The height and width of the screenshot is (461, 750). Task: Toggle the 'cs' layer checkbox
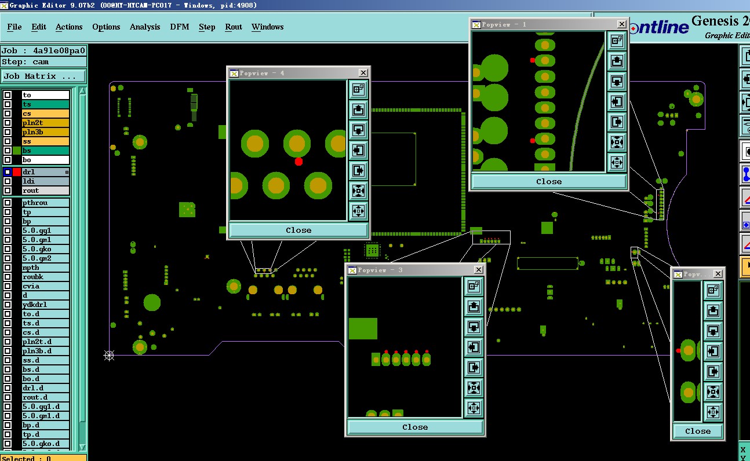tap(8, 114)
